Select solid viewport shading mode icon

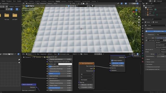point(134,3)
